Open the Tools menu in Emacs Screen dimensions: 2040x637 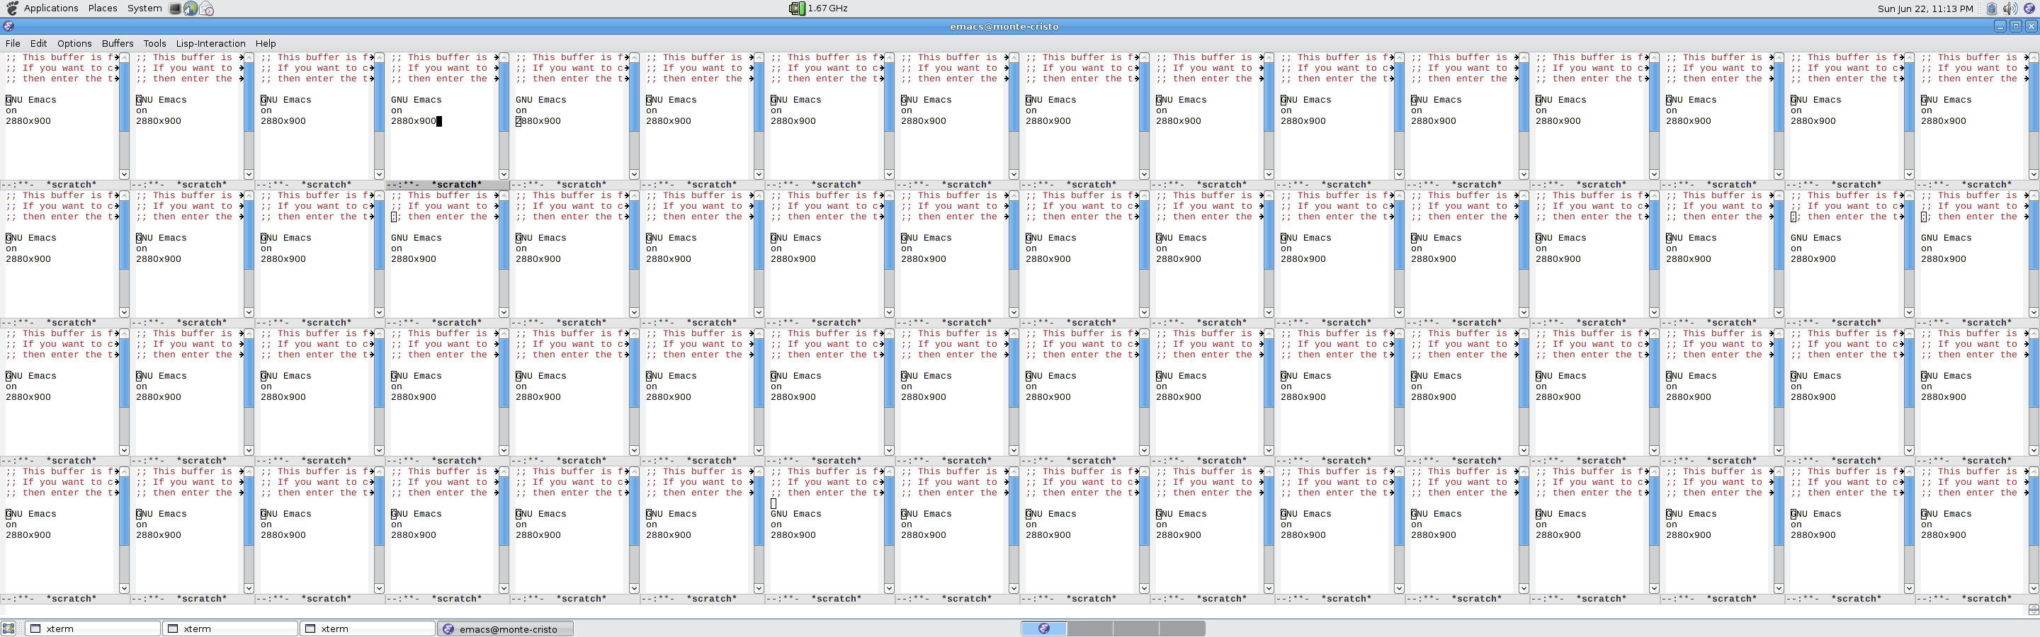pyautogui.click(x=154, y=43)
